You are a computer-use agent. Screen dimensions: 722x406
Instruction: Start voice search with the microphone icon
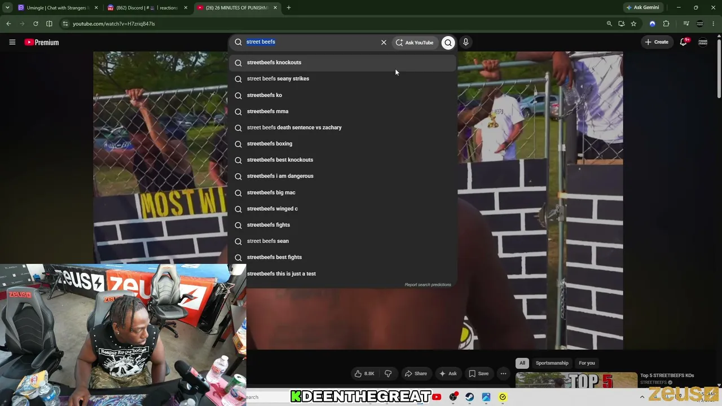click(x=465, y=42)
